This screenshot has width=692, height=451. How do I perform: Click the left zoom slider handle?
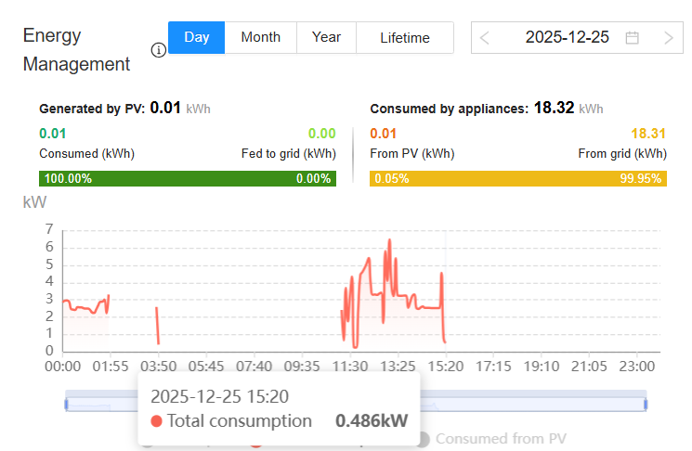tap(66, 404)
